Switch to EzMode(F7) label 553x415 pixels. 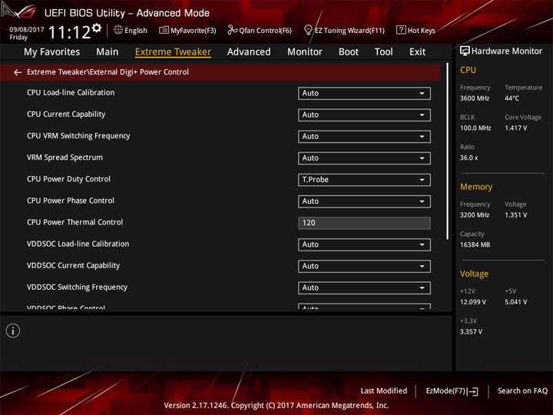(x=445, y=391)
